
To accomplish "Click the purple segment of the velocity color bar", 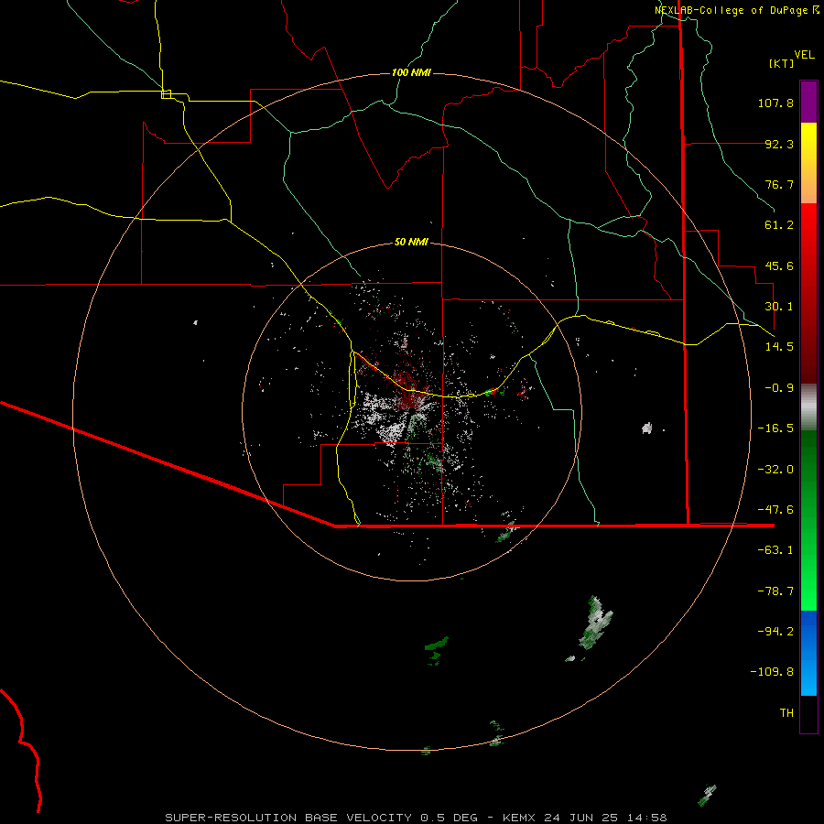I will click(x=808, y=102).
